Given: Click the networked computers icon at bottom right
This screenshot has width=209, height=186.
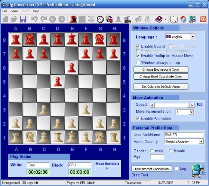Looking at the screenshot, I should 198,170.
